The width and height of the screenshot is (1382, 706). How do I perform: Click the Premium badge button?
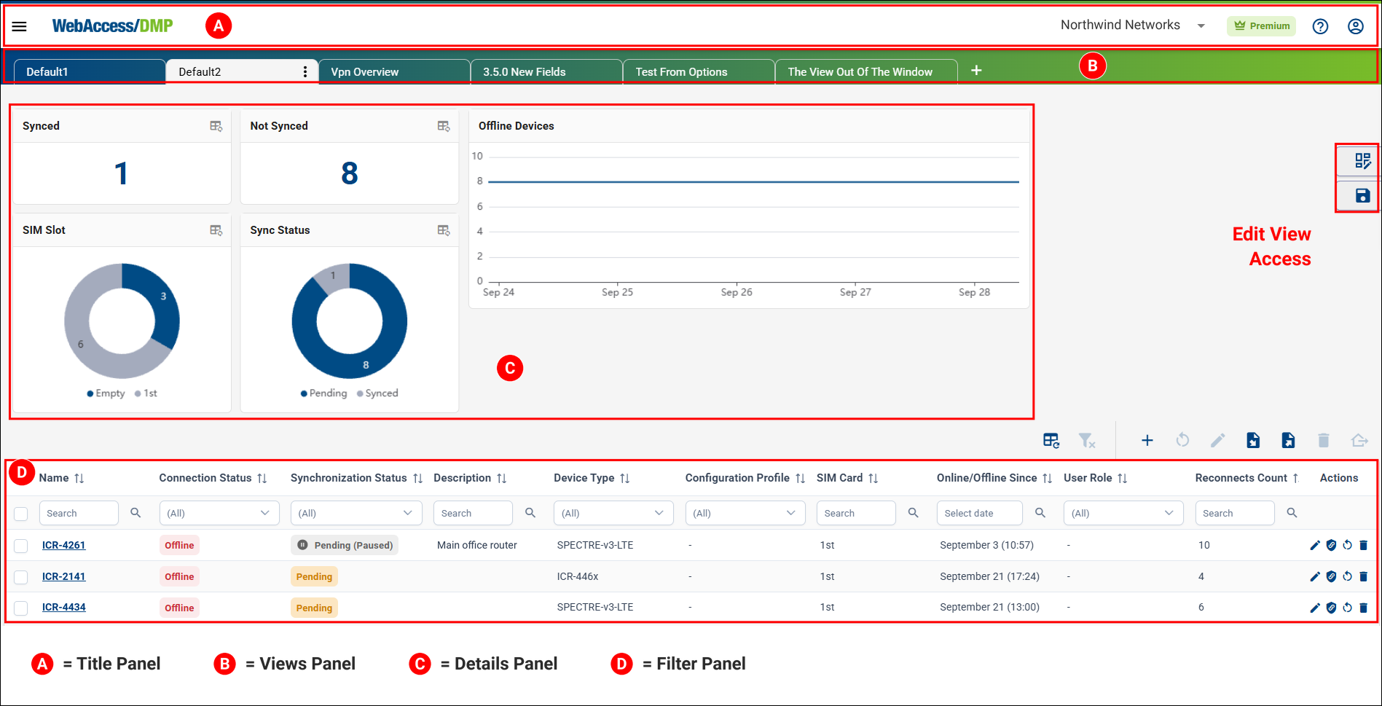(x=1261, y=26)
